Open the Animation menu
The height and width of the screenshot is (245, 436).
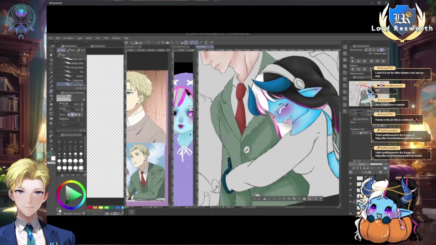[68, 38]
